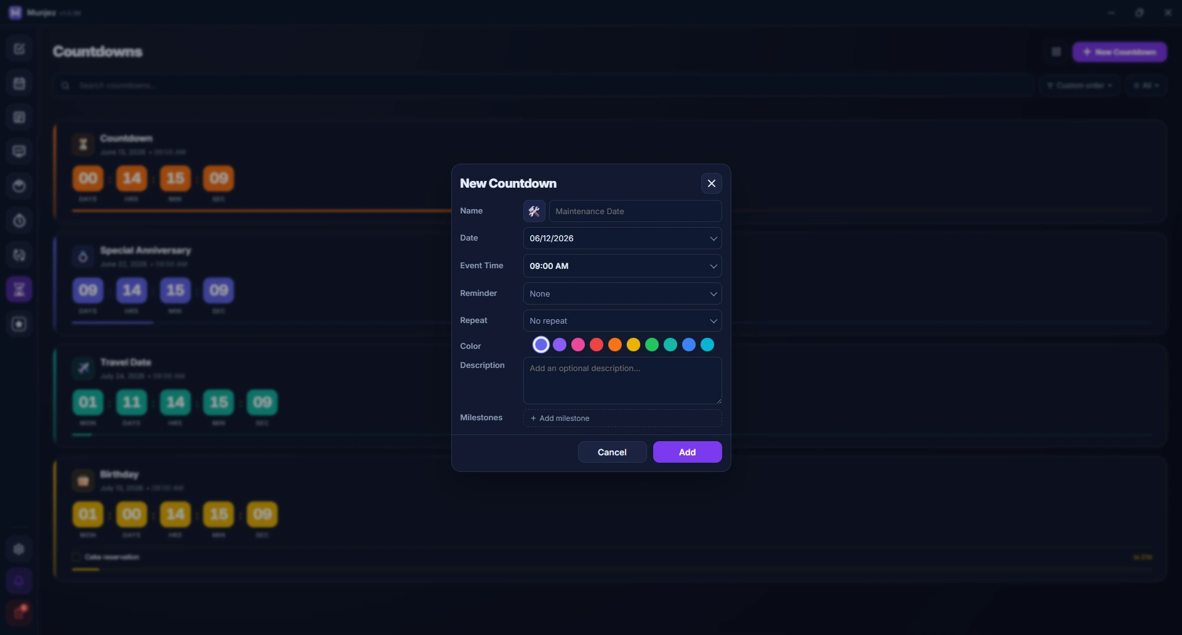Click the purple notification bell sidebar icon
Viewport: 1182px width, 635px height.
[x=19, y=581]
